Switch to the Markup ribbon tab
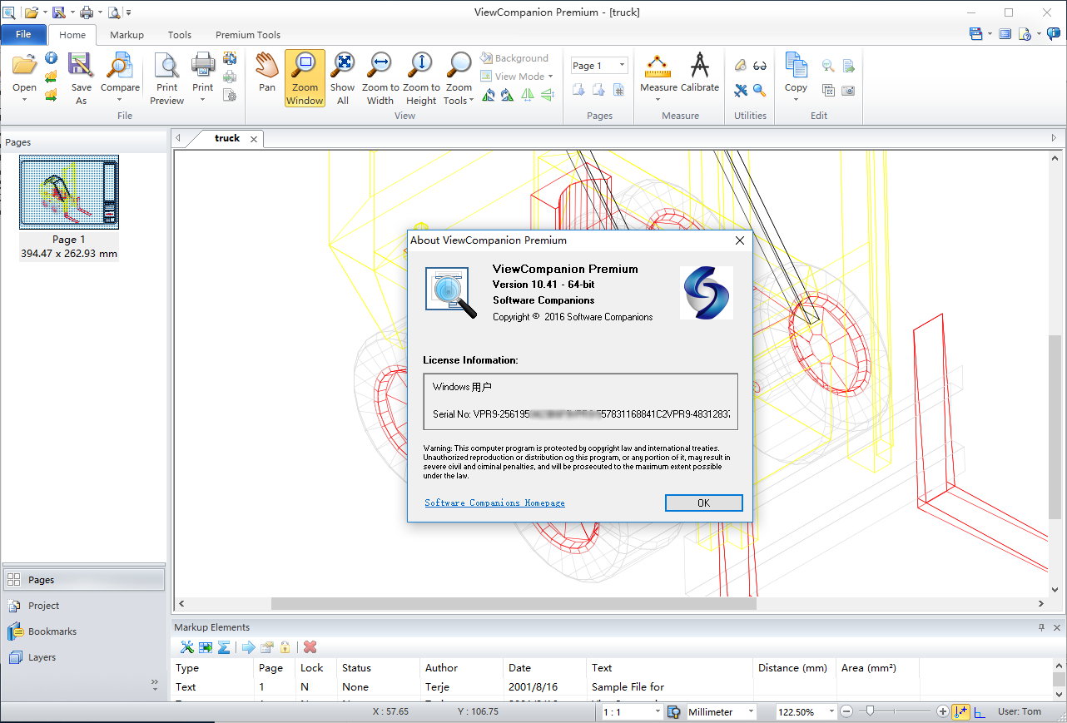 coord(127,35)
